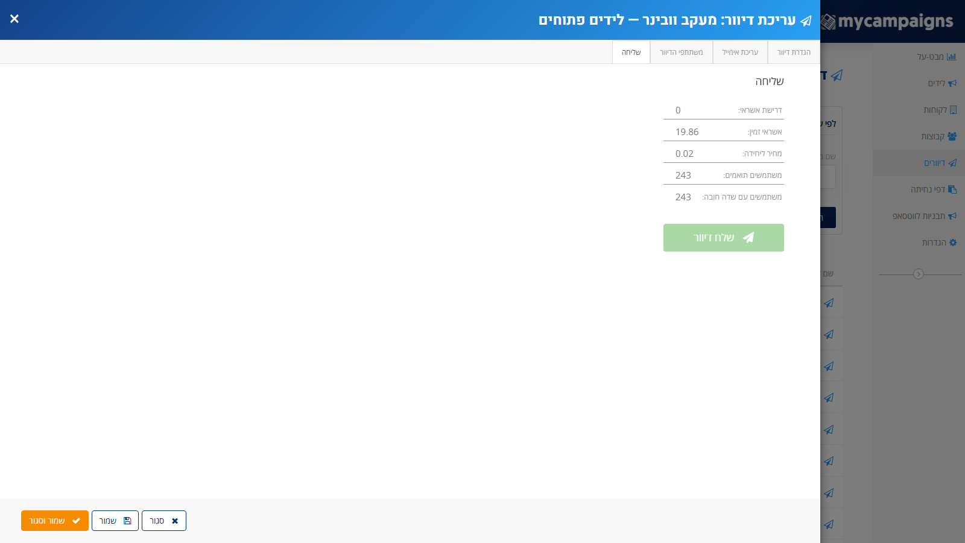965x543 pixels.
Task: Switch to the עריכת אימייל tab
Action: tap(740, 52)
